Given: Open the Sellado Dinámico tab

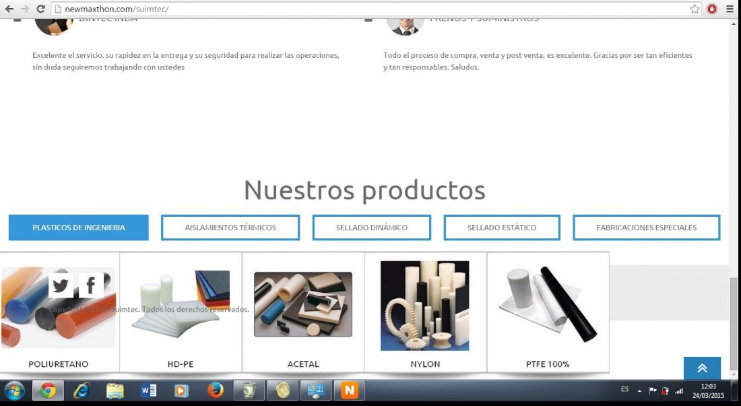Looking at the screenshot, I should [x=371, y=228].
